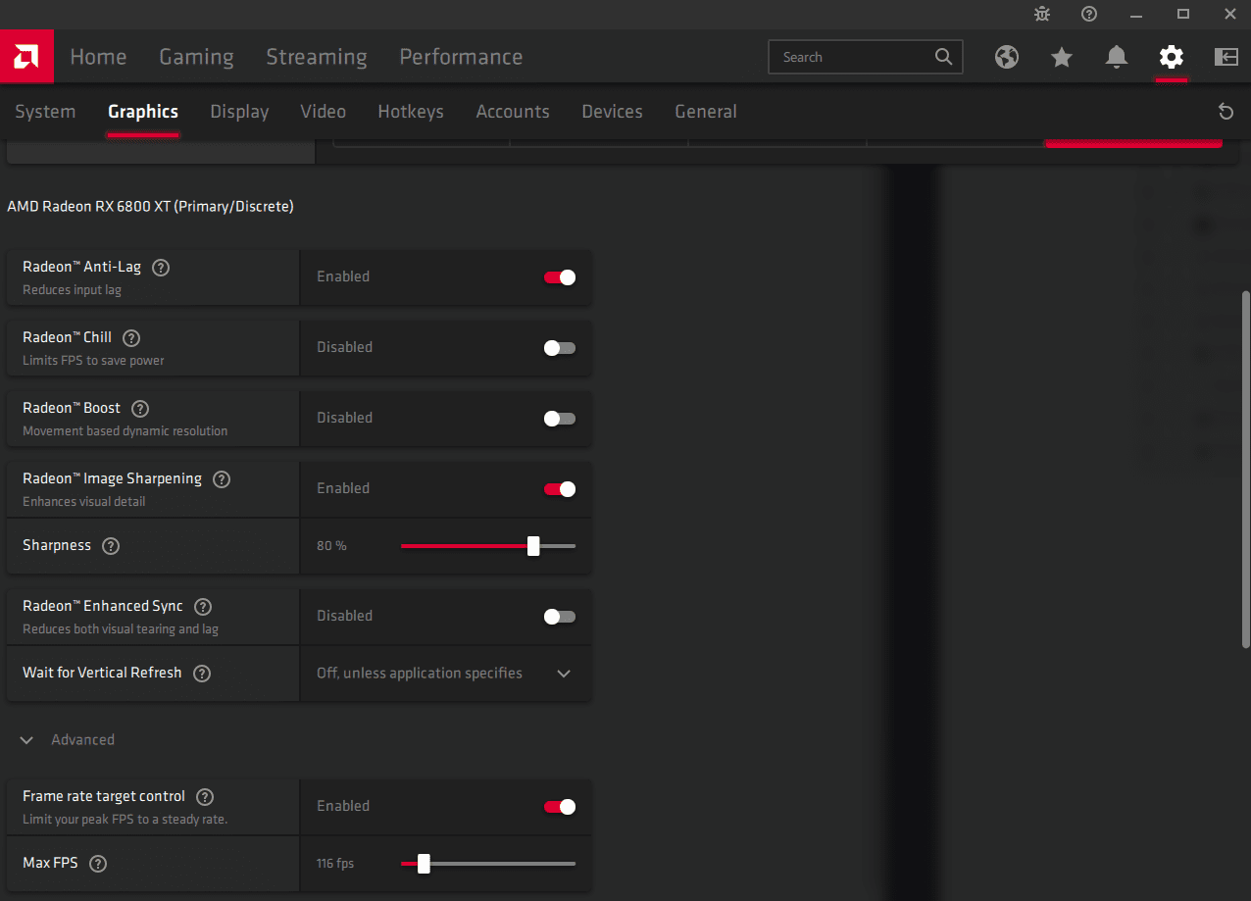Select the Graphics settings tab

(x=143, y=112)
